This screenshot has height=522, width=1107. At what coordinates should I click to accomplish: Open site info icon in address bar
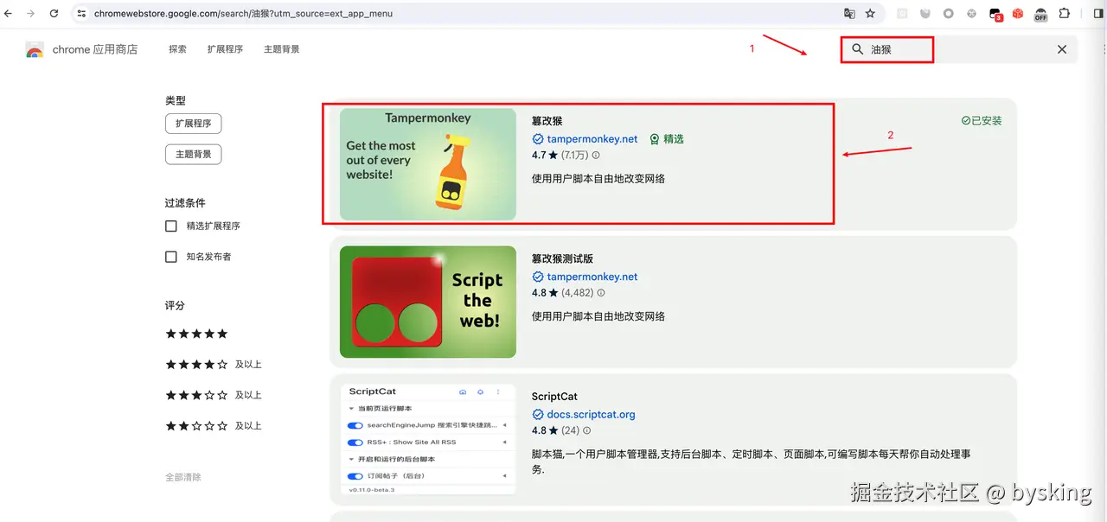point(81,14)
